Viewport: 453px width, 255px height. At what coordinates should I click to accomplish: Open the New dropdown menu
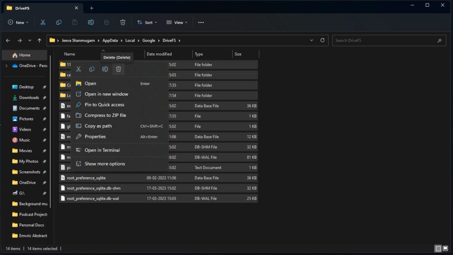pos(18,22)
